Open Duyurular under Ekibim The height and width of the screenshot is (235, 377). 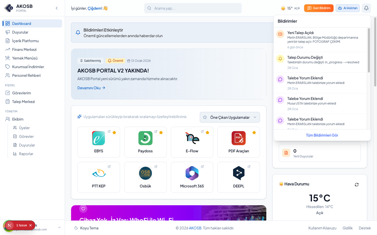[x=36, y=145]
